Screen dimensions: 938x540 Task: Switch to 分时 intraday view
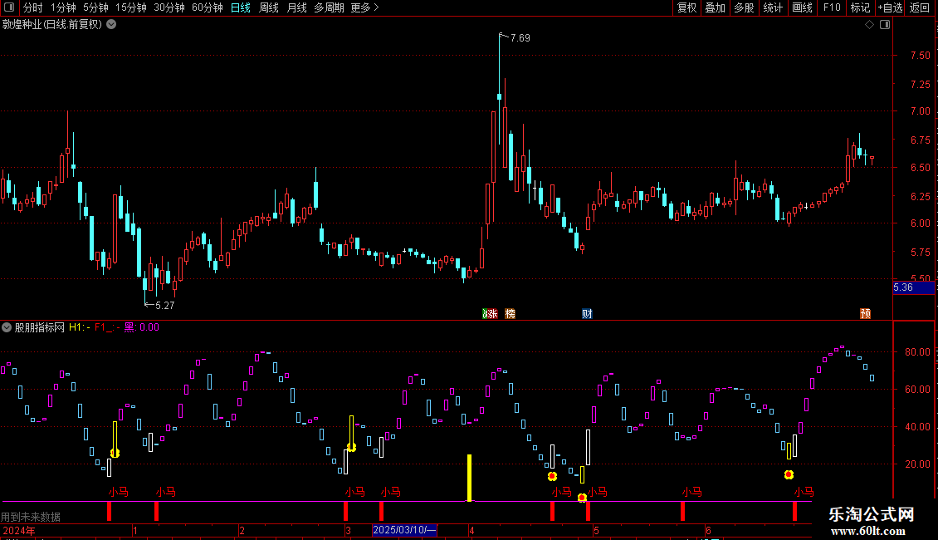[33, 7]
